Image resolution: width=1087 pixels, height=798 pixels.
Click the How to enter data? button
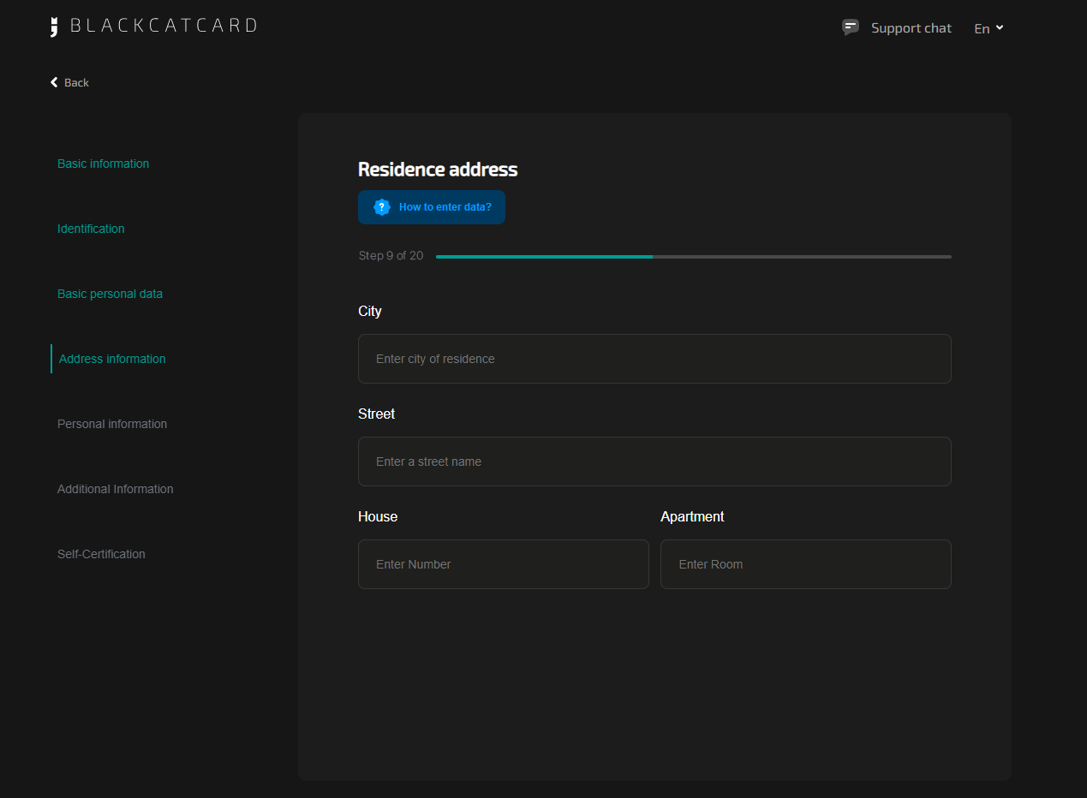tap(432, 207)
